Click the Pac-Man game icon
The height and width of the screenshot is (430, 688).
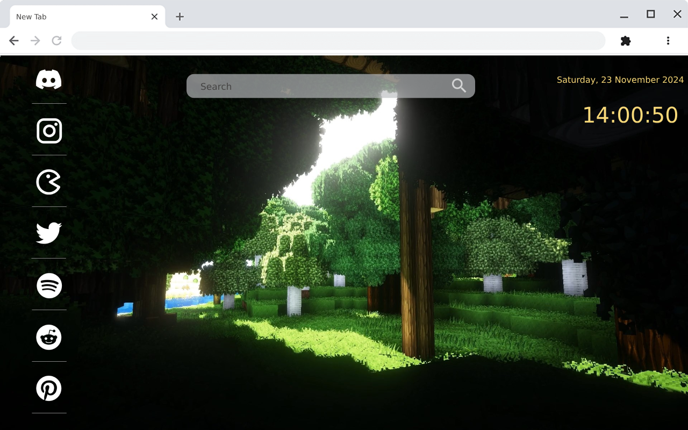tap(49, 182)
